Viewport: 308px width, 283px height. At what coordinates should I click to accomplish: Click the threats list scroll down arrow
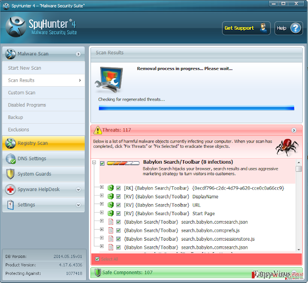(x=299, y=250)
